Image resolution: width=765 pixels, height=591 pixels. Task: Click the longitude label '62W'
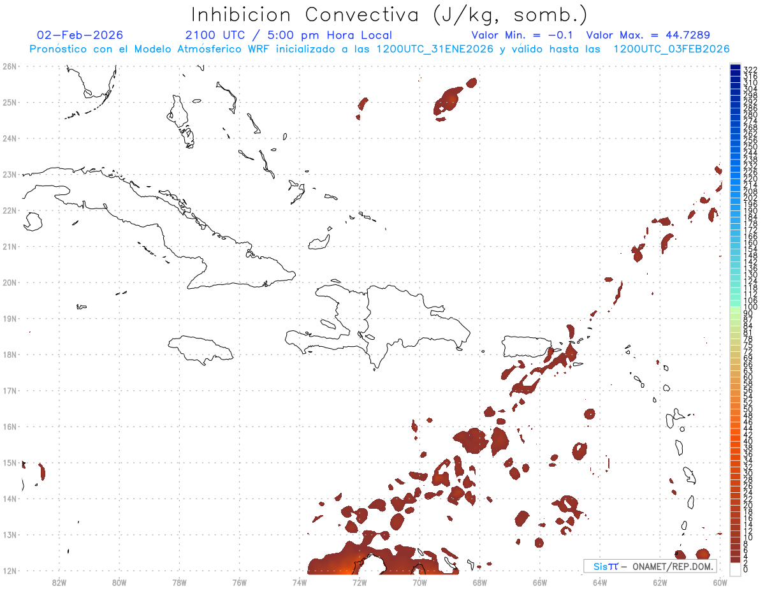click(660, 582)
